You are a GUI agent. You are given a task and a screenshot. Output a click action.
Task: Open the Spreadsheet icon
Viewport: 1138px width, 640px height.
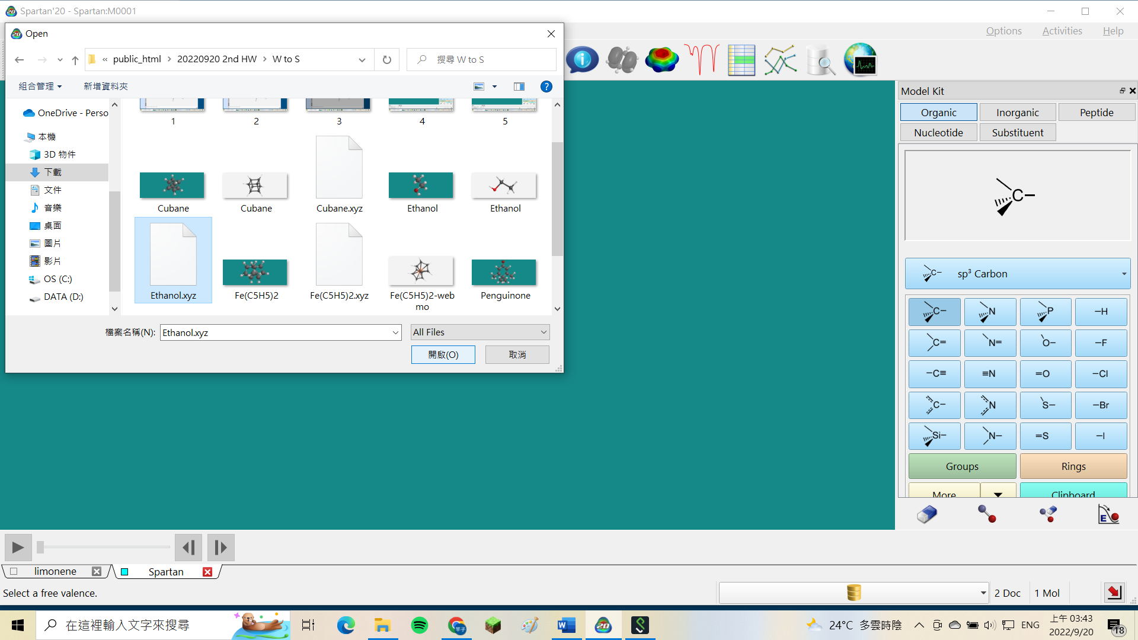741,60
